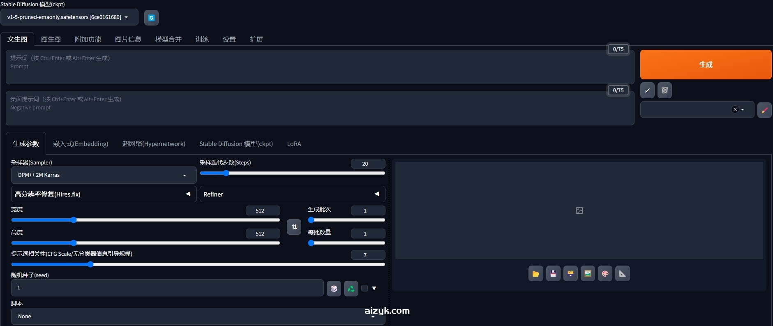Open the style editor pencil icon
The width and height of the screenshot is (773, 326).
[764, 110]
